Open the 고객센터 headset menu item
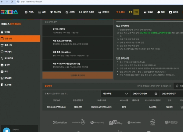The image size is (183, 132). tap(104, 12)
